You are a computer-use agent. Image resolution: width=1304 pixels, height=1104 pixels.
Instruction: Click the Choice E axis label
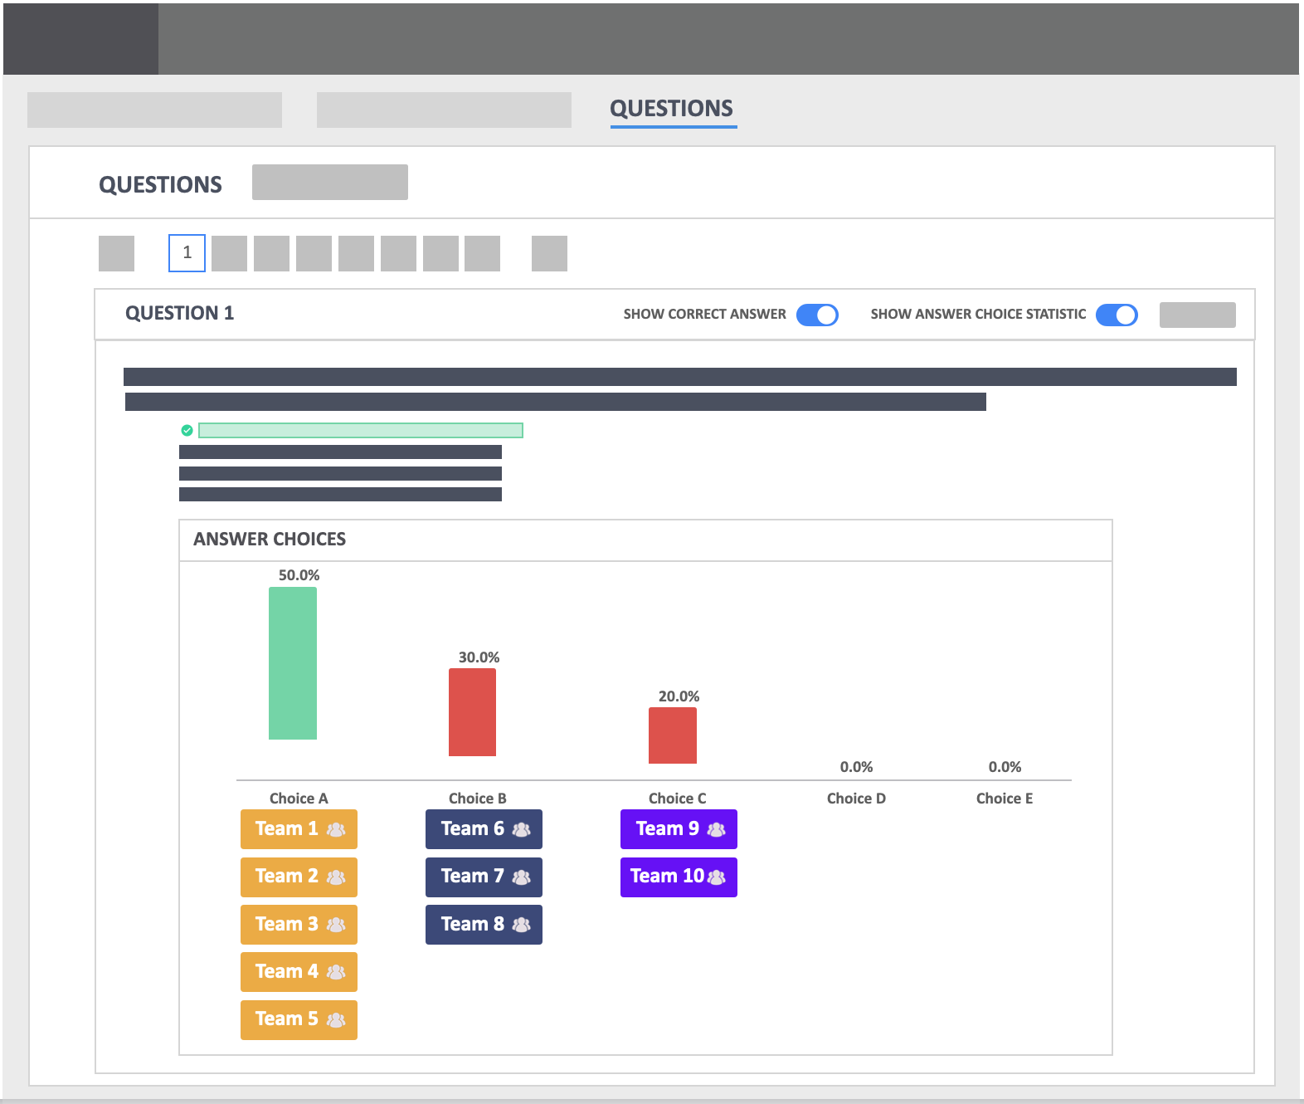1005,799
